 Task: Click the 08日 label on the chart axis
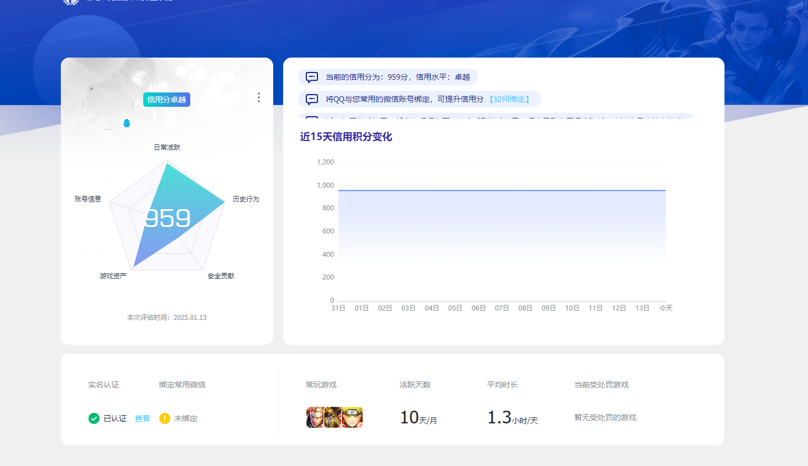(525, 308)
